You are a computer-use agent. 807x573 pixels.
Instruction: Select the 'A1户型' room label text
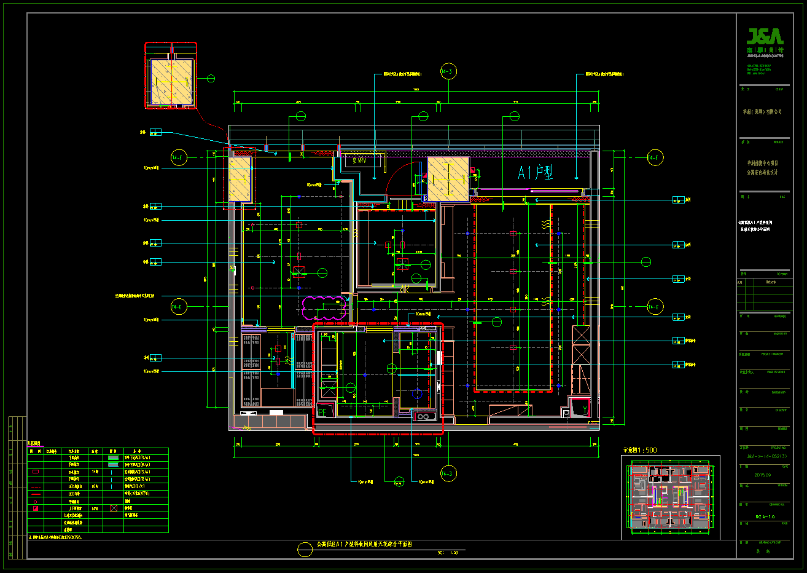coord(535,173)
